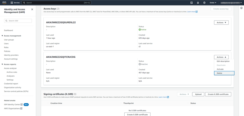Open the Services grid menu
Image resolution: width=244 pixels, height=116 pixels.
pos(15,3)
